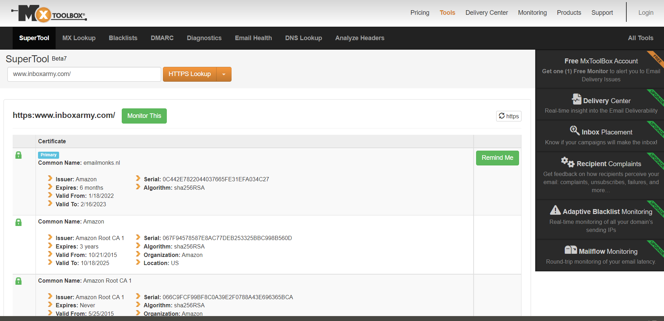The image size is (664, 321).
Task: Select the Inbox Placement magnifier icon
Action: click(574, 130)
